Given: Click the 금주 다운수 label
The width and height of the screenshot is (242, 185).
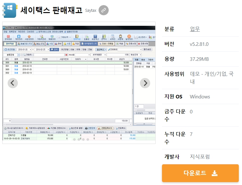Looking at the screenshot, I should pos(175,115).
